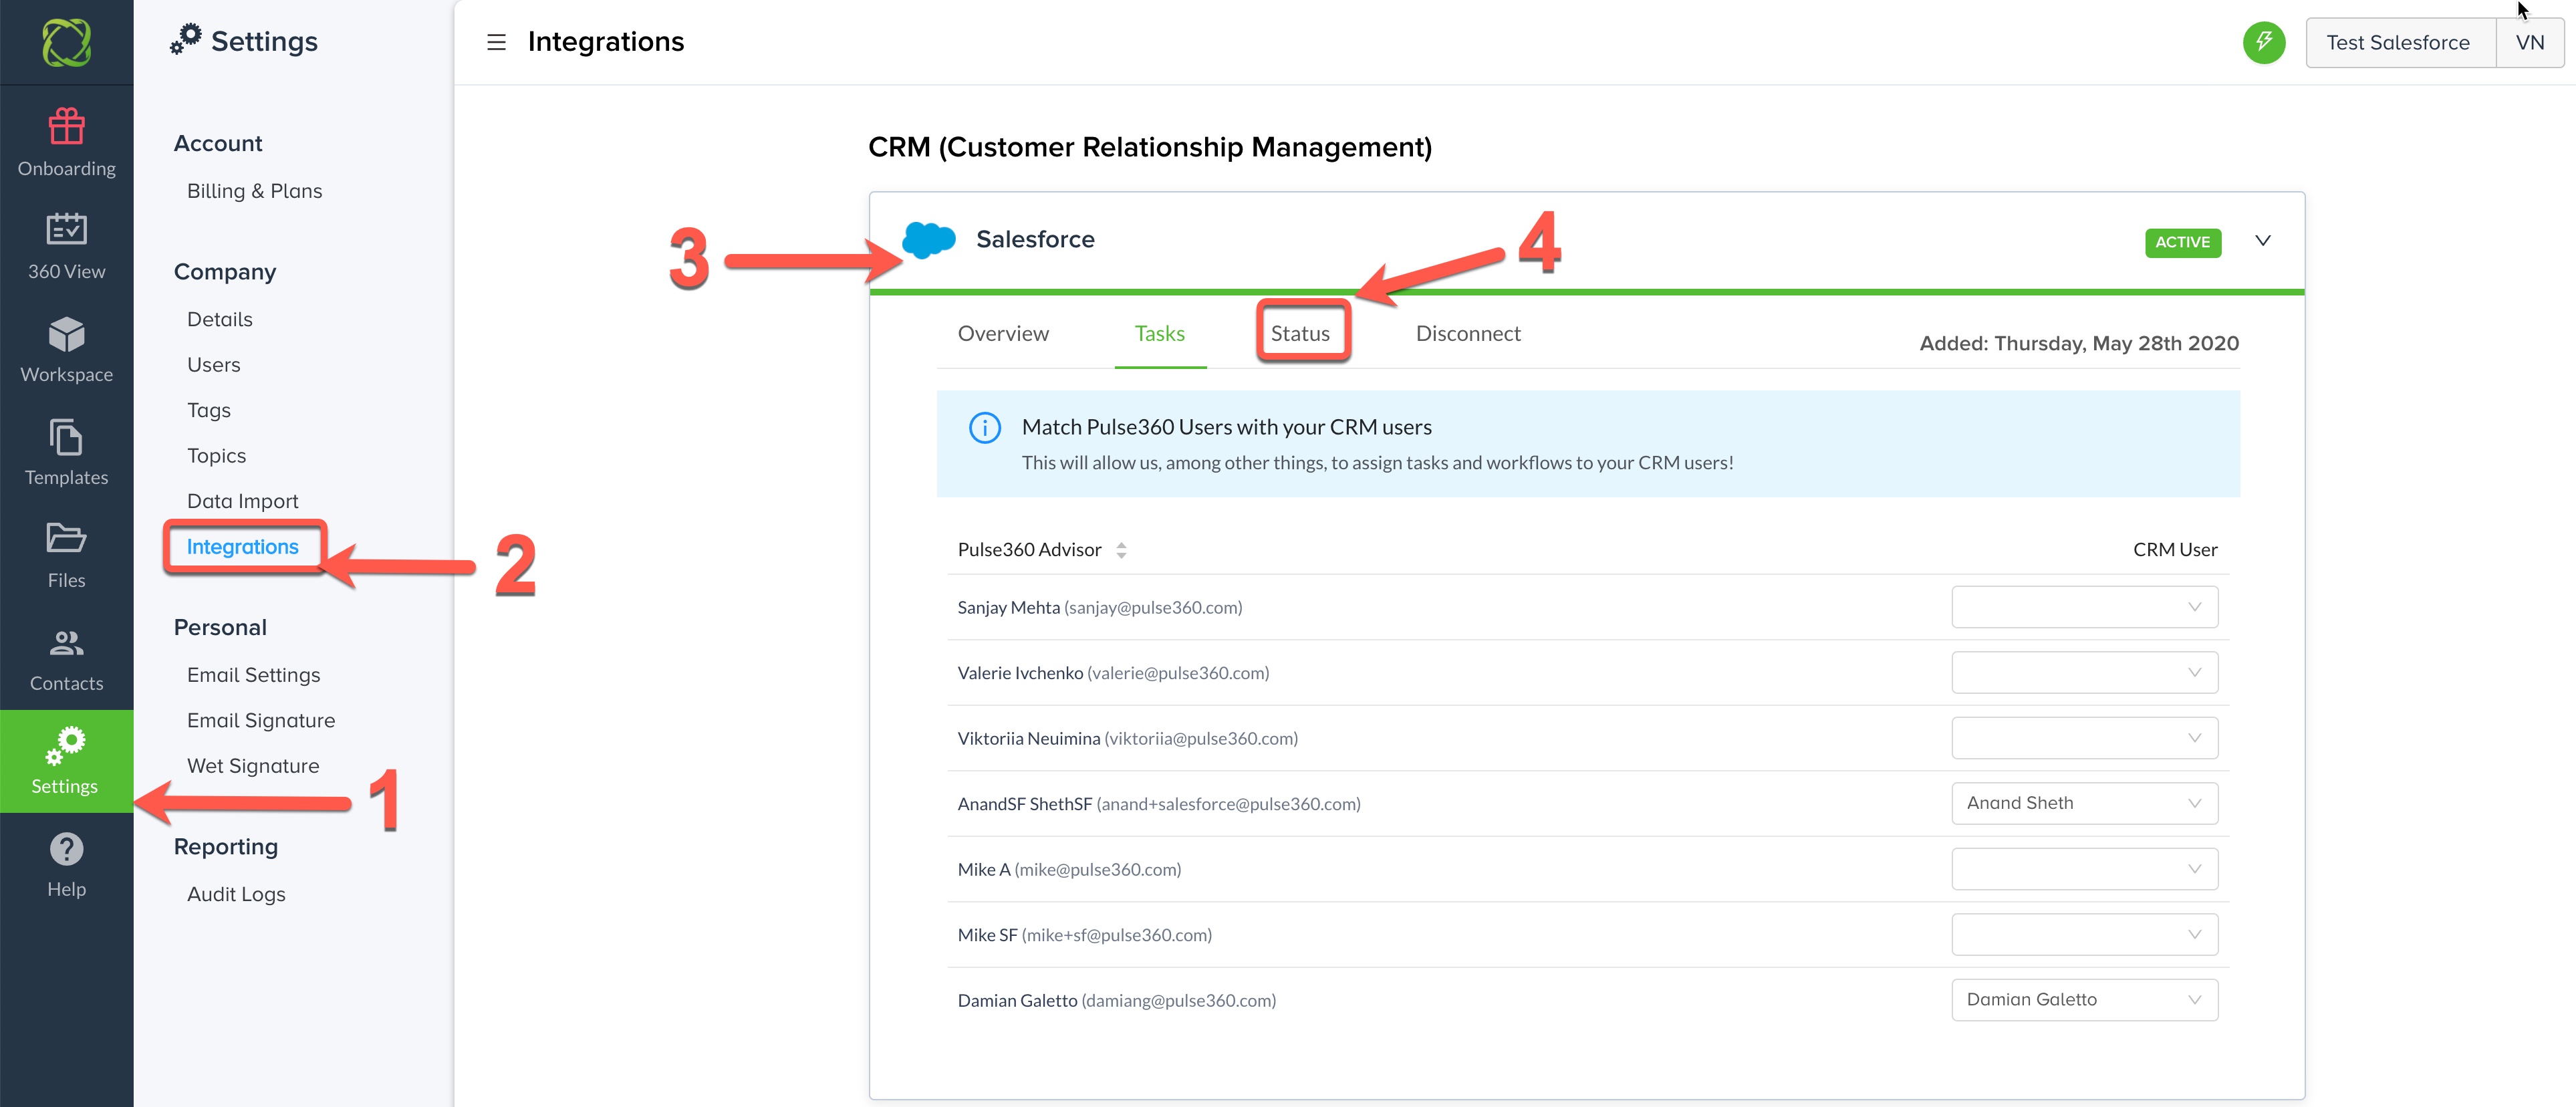The image size is (2576, 1107).
Task: Switch to the Overview tab
Action: click(1003, 333)
